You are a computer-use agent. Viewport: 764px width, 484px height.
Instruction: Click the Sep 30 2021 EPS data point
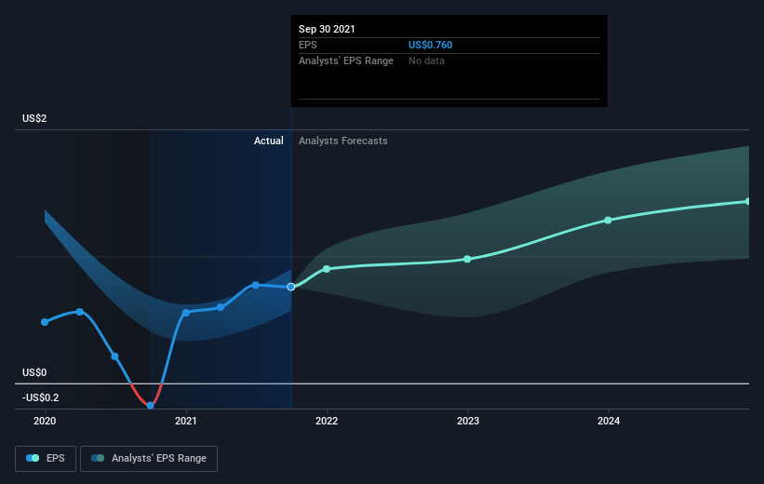pos(291,287)
